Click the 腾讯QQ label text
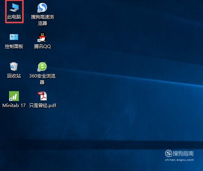The image size is (203, 171). [x=42, y=47]
